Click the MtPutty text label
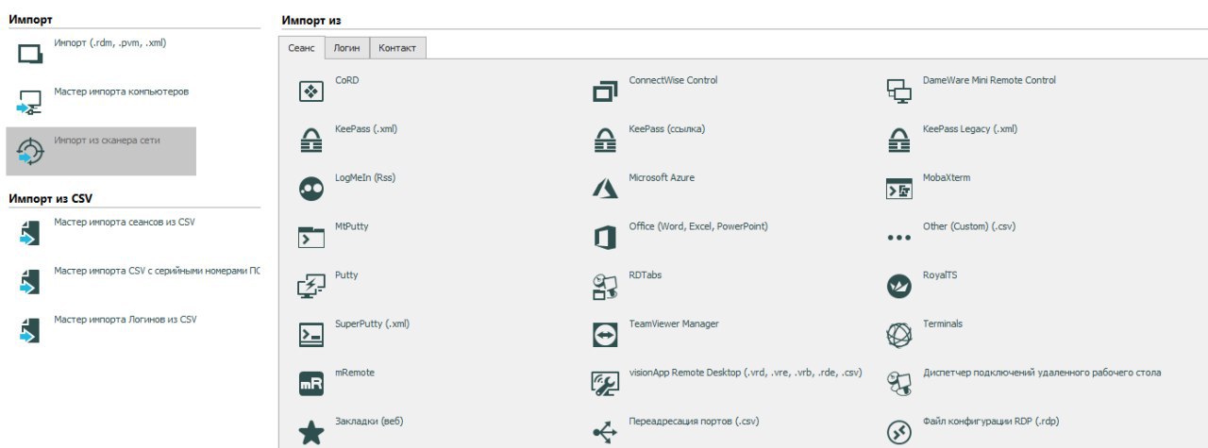Image resolution: width=1208 pixels, height=448 pixels. 351,226
